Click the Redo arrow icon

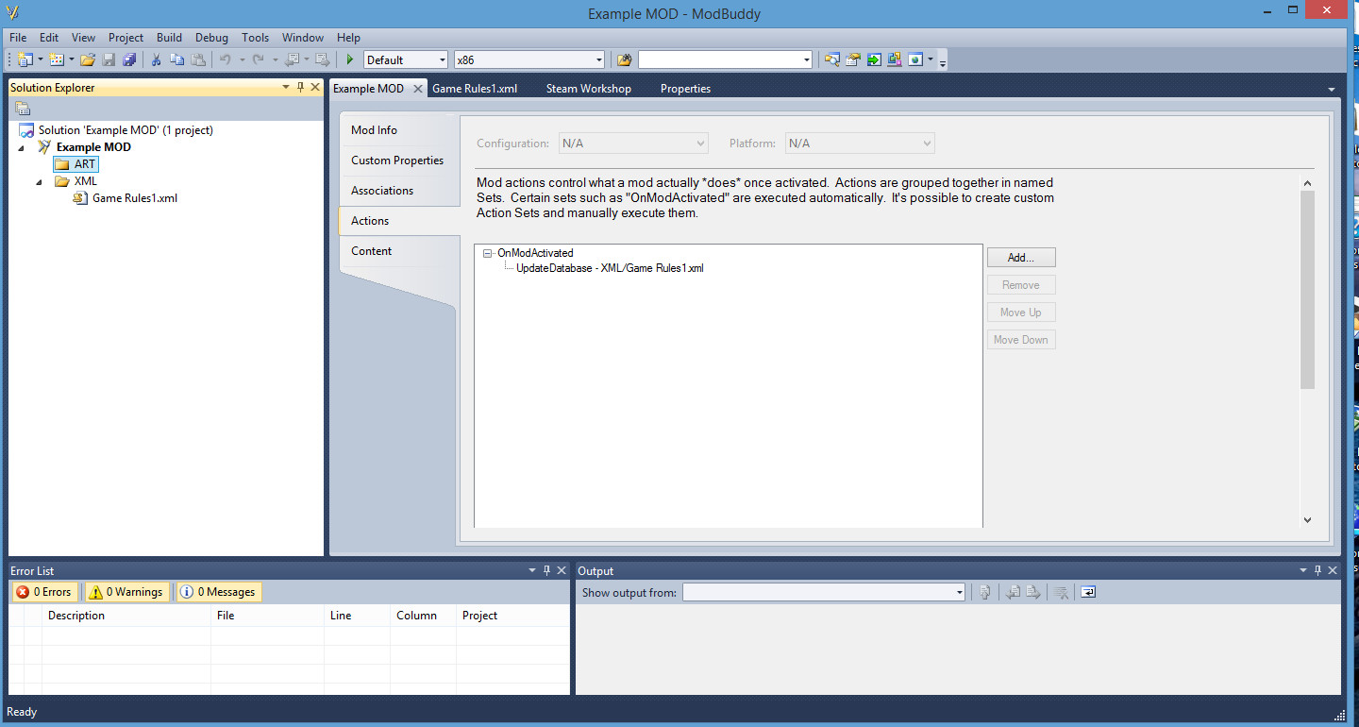258,59
